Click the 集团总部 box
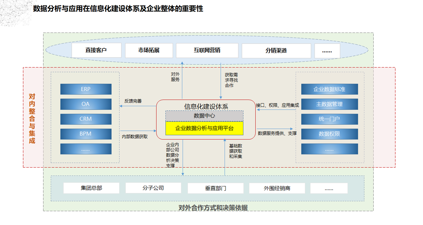 (x=91, y=188)
